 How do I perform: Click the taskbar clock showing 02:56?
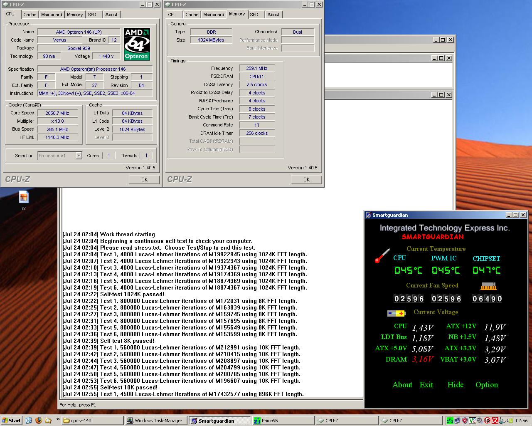coord(522,421)
